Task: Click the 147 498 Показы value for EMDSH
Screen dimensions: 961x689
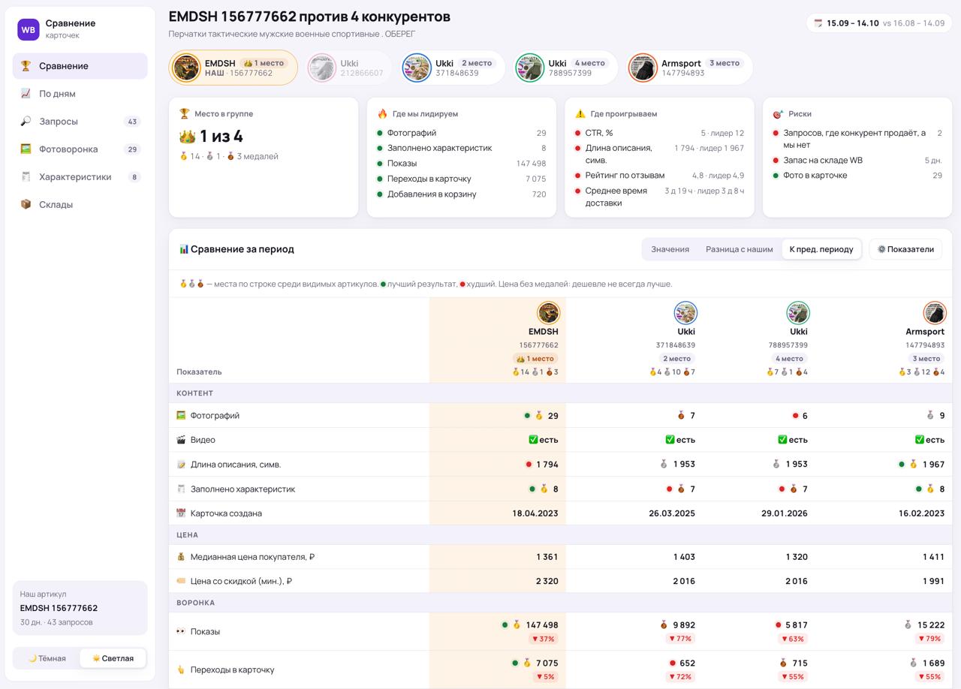Action: tap(542, 624)
